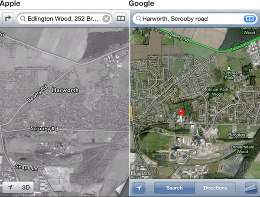The width and height of the screenshot is (260, 197).
Task: Select the Search tab in Google Maps
Action: [175, 188]
